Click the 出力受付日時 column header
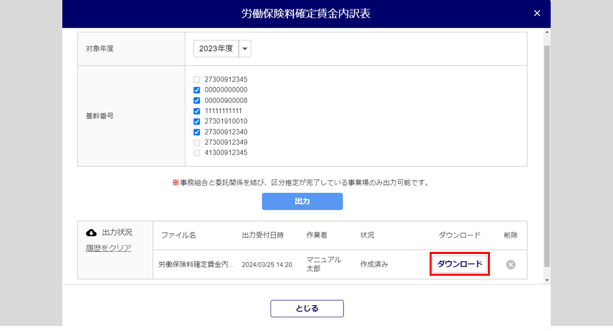The height and width of the screenshot is (331, 613). point(263,235)
